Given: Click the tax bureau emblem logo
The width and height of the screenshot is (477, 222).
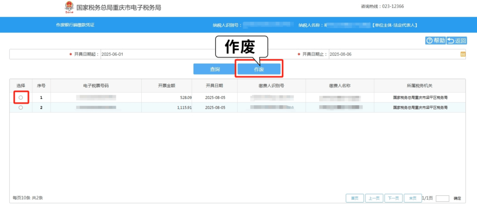Looking at the screenshot, I should (x=69, y=7).
